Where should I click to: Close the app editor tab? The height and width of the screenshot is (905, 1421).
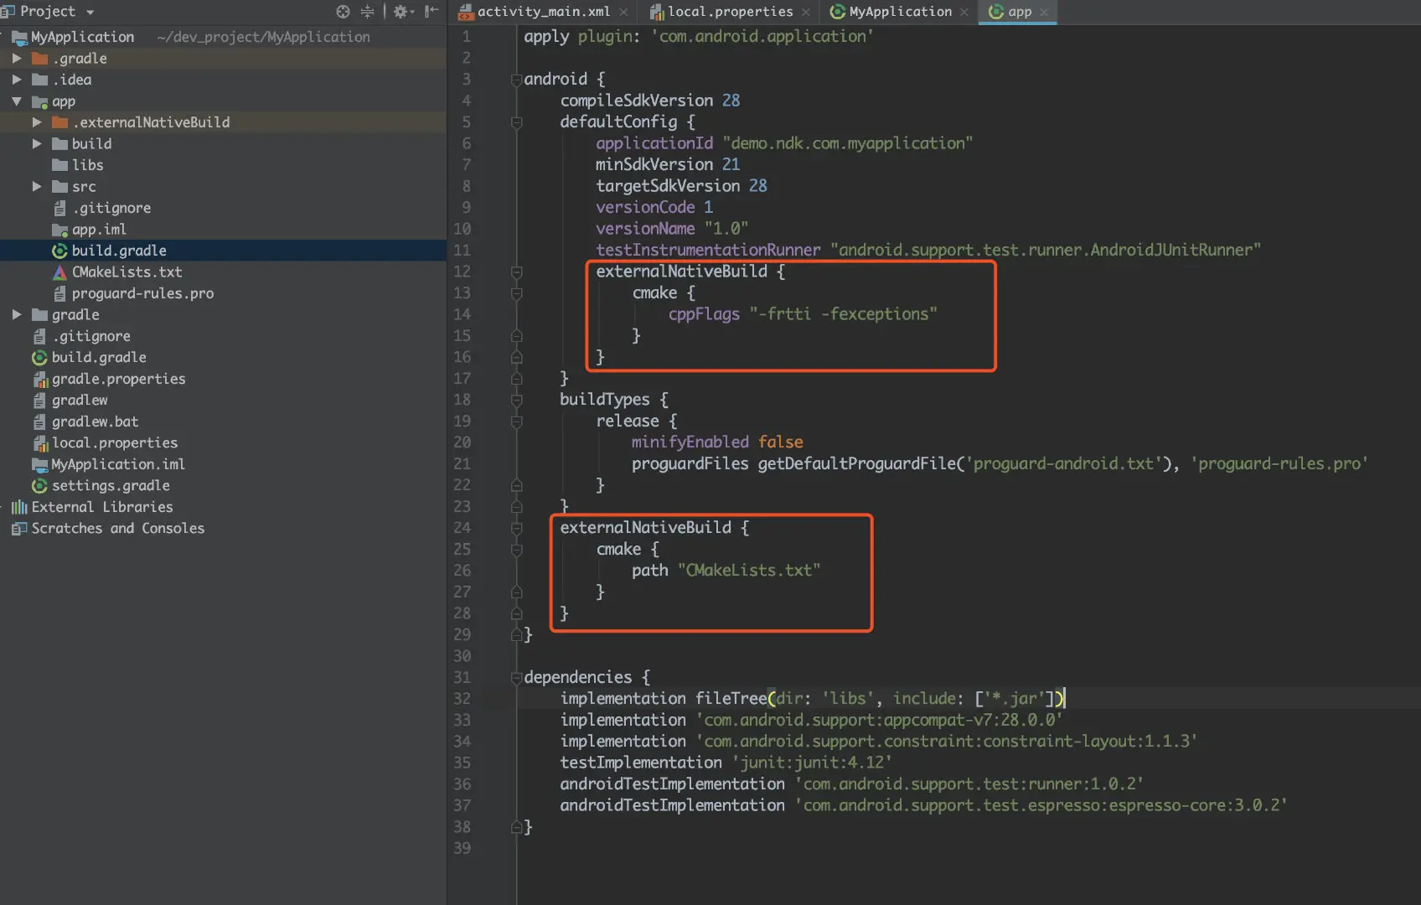1044,12
